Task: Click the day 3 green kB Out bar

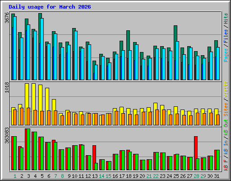Action: pyautogui.click(x=28, y=149)
